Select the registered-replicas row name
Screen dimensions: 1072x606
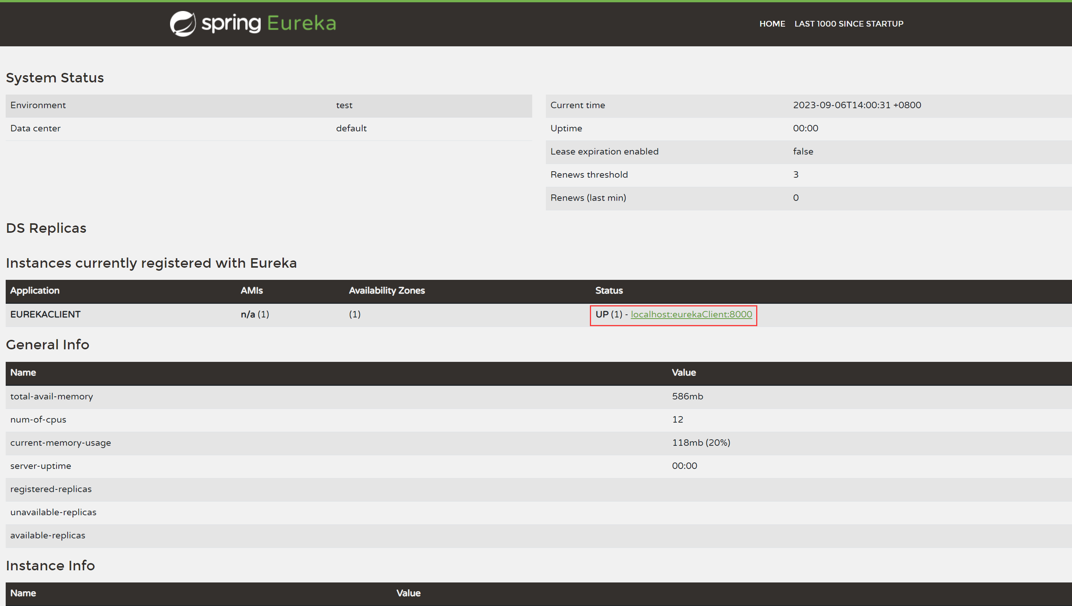point(51,489)
